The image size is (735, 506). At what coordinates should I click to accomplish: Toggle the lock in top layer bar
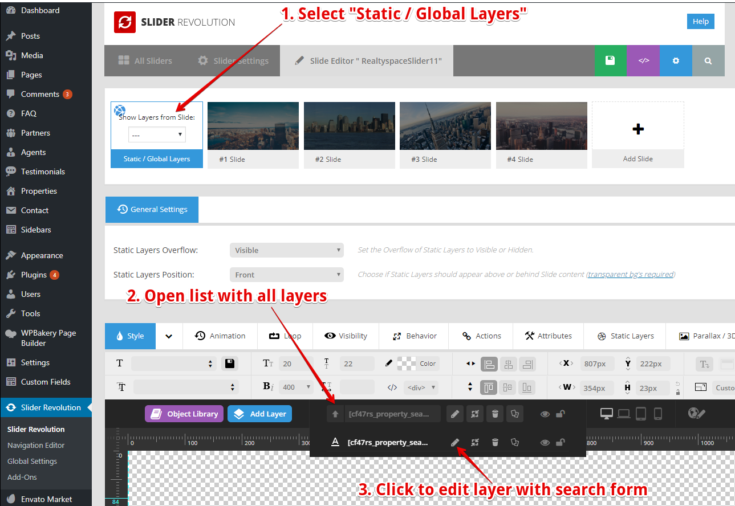pyautogui.click(x=561, y=414)
